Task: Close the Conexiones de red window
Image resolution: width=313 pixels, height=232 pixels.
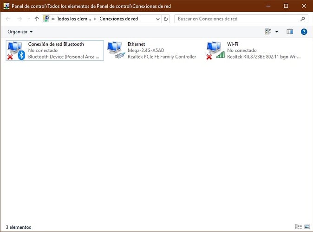Action: (304, 6)
